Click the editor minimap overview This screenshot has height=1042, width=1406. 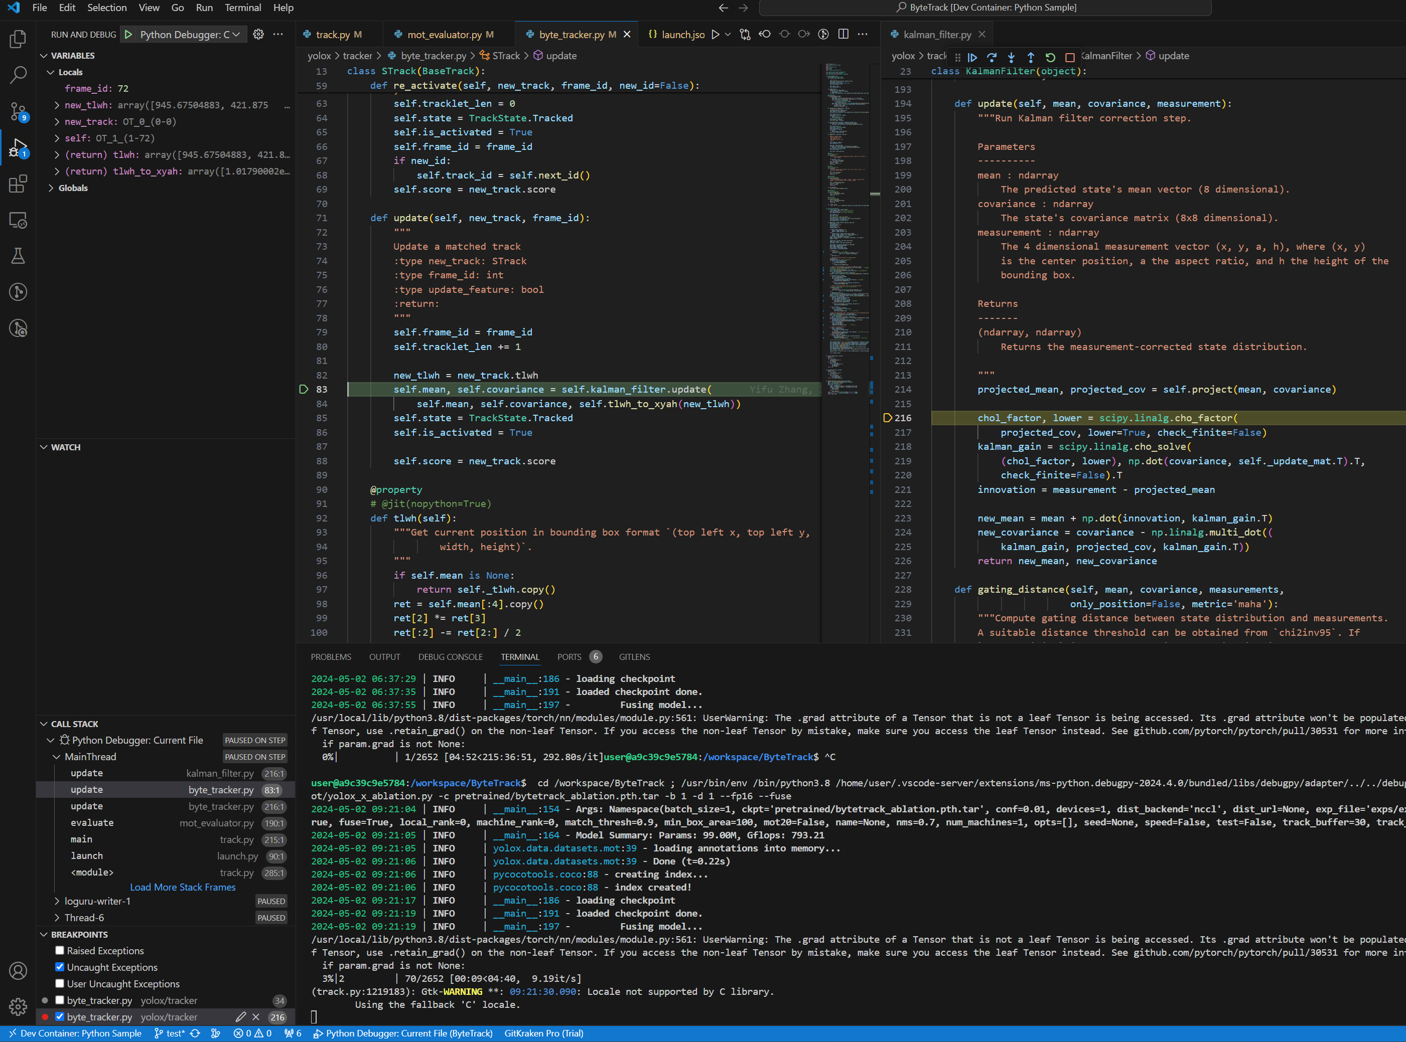click(x=846, y=227)
